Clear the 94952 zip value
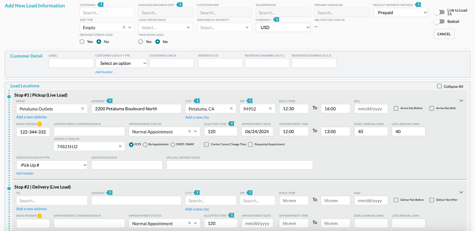The width and height of the screenshot is (475, 231). [270, 109]
